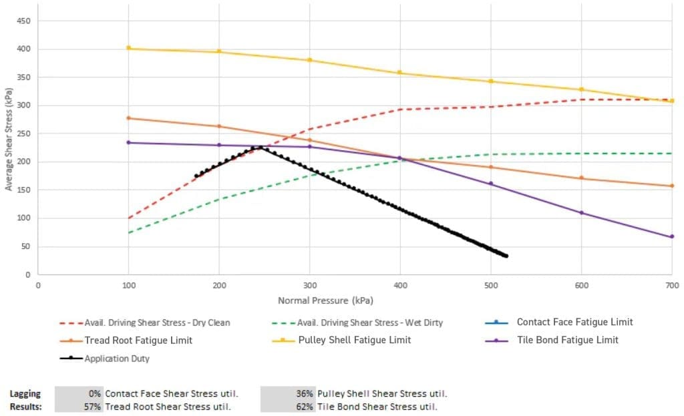Select Tile Bond data point at 600 kPa

pos(581,213)
